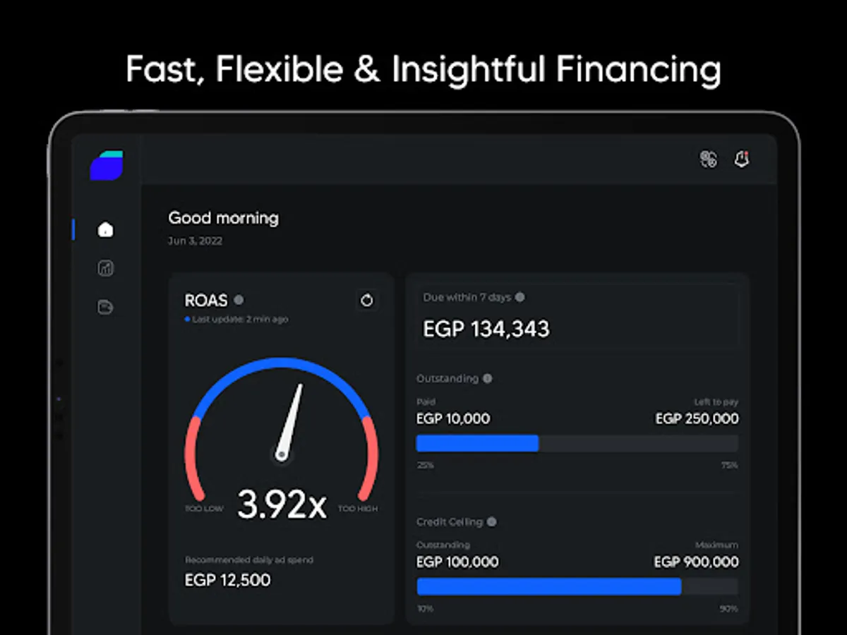
Task: Click the app logo in sidebar
Action: [x=107, y=166]
